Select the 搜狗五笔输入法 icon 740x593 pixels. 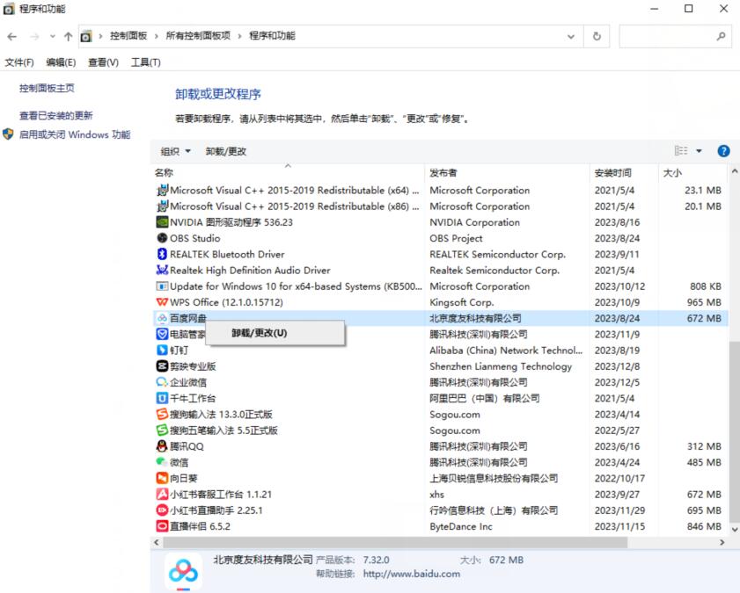click(162, 430)
